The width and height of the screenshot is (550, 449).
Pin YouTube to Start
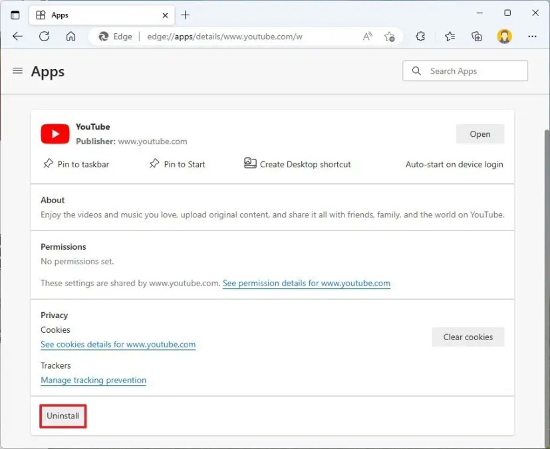click(177, 164)
